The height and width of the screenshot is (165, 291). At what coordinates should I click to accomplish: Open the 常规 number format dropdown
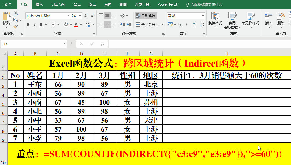[x=202, y=16]
